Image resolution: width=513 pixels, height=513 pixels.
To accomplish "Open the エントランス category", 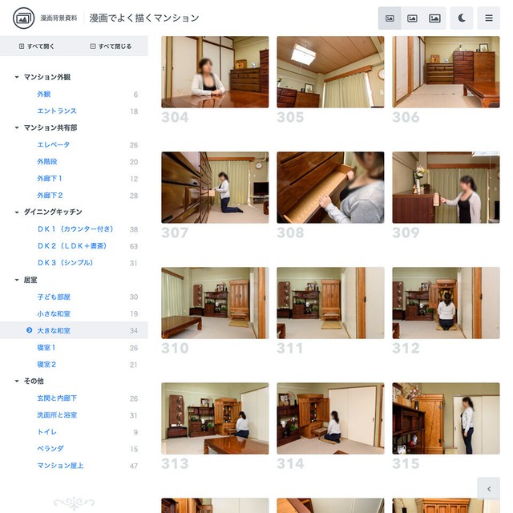I will coord(57,111).
